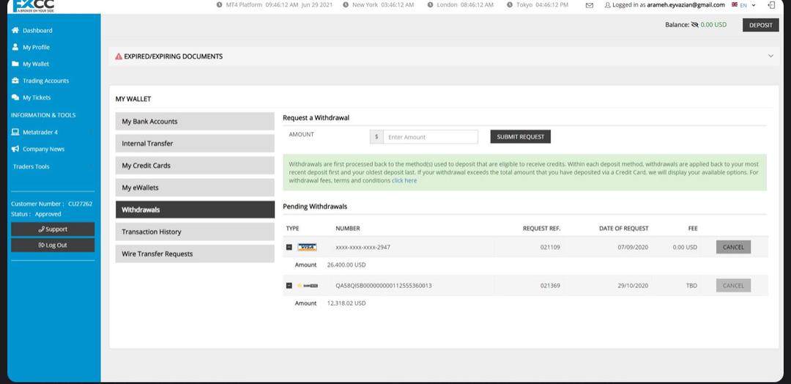Select the My Bank Accounts tab
Viewport: 791px width, 384px height.
click(x=195, y=121)
